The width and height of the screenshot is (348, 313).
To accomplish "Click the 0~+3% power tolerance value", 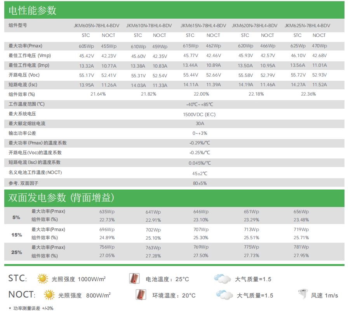I will 200,134.
